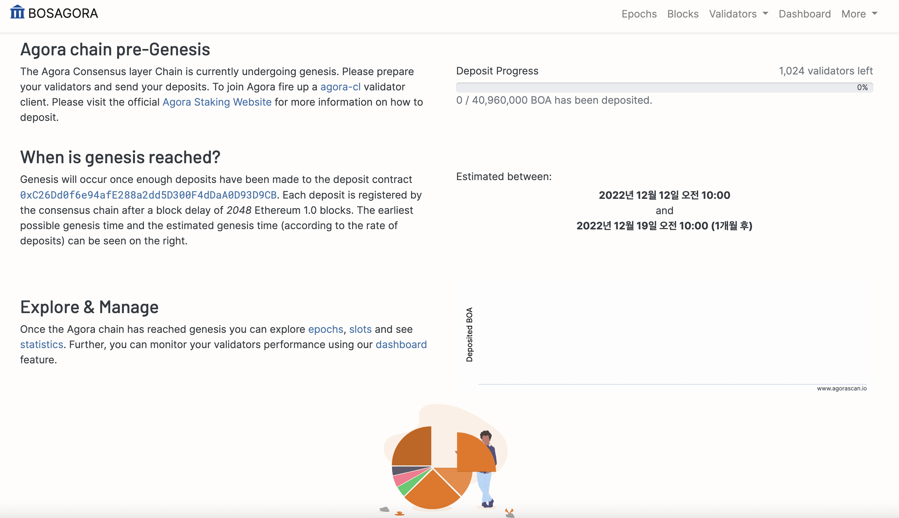Open the agora-cl link
This screenshot has width=899, height=518.
341,87
